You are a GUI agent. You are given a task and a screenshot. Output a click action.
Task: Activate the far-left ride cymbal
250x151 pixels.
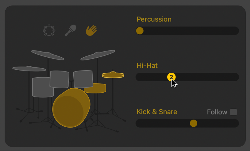[29, 69]
